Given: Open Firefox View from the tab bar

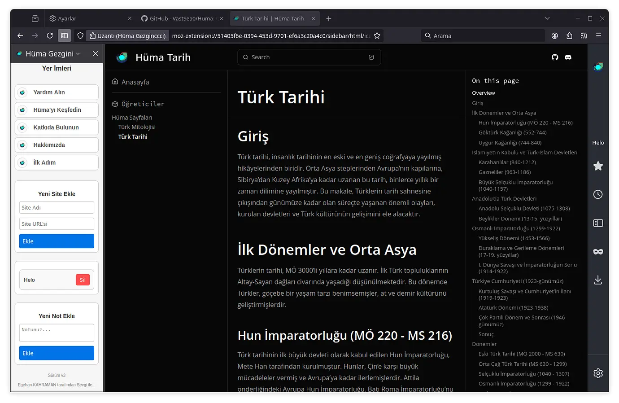Looking at the screenshot, I should tap(35, 18).
